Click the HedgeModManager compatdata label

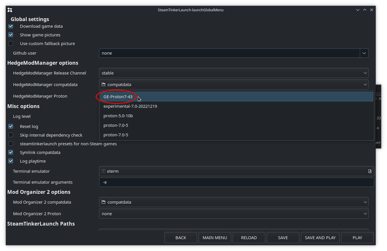[45, 85]
